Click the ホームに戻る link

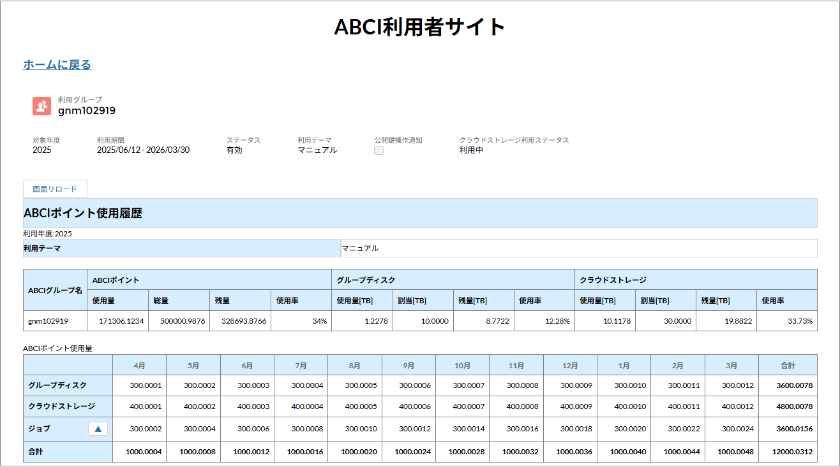pos(57,65)
